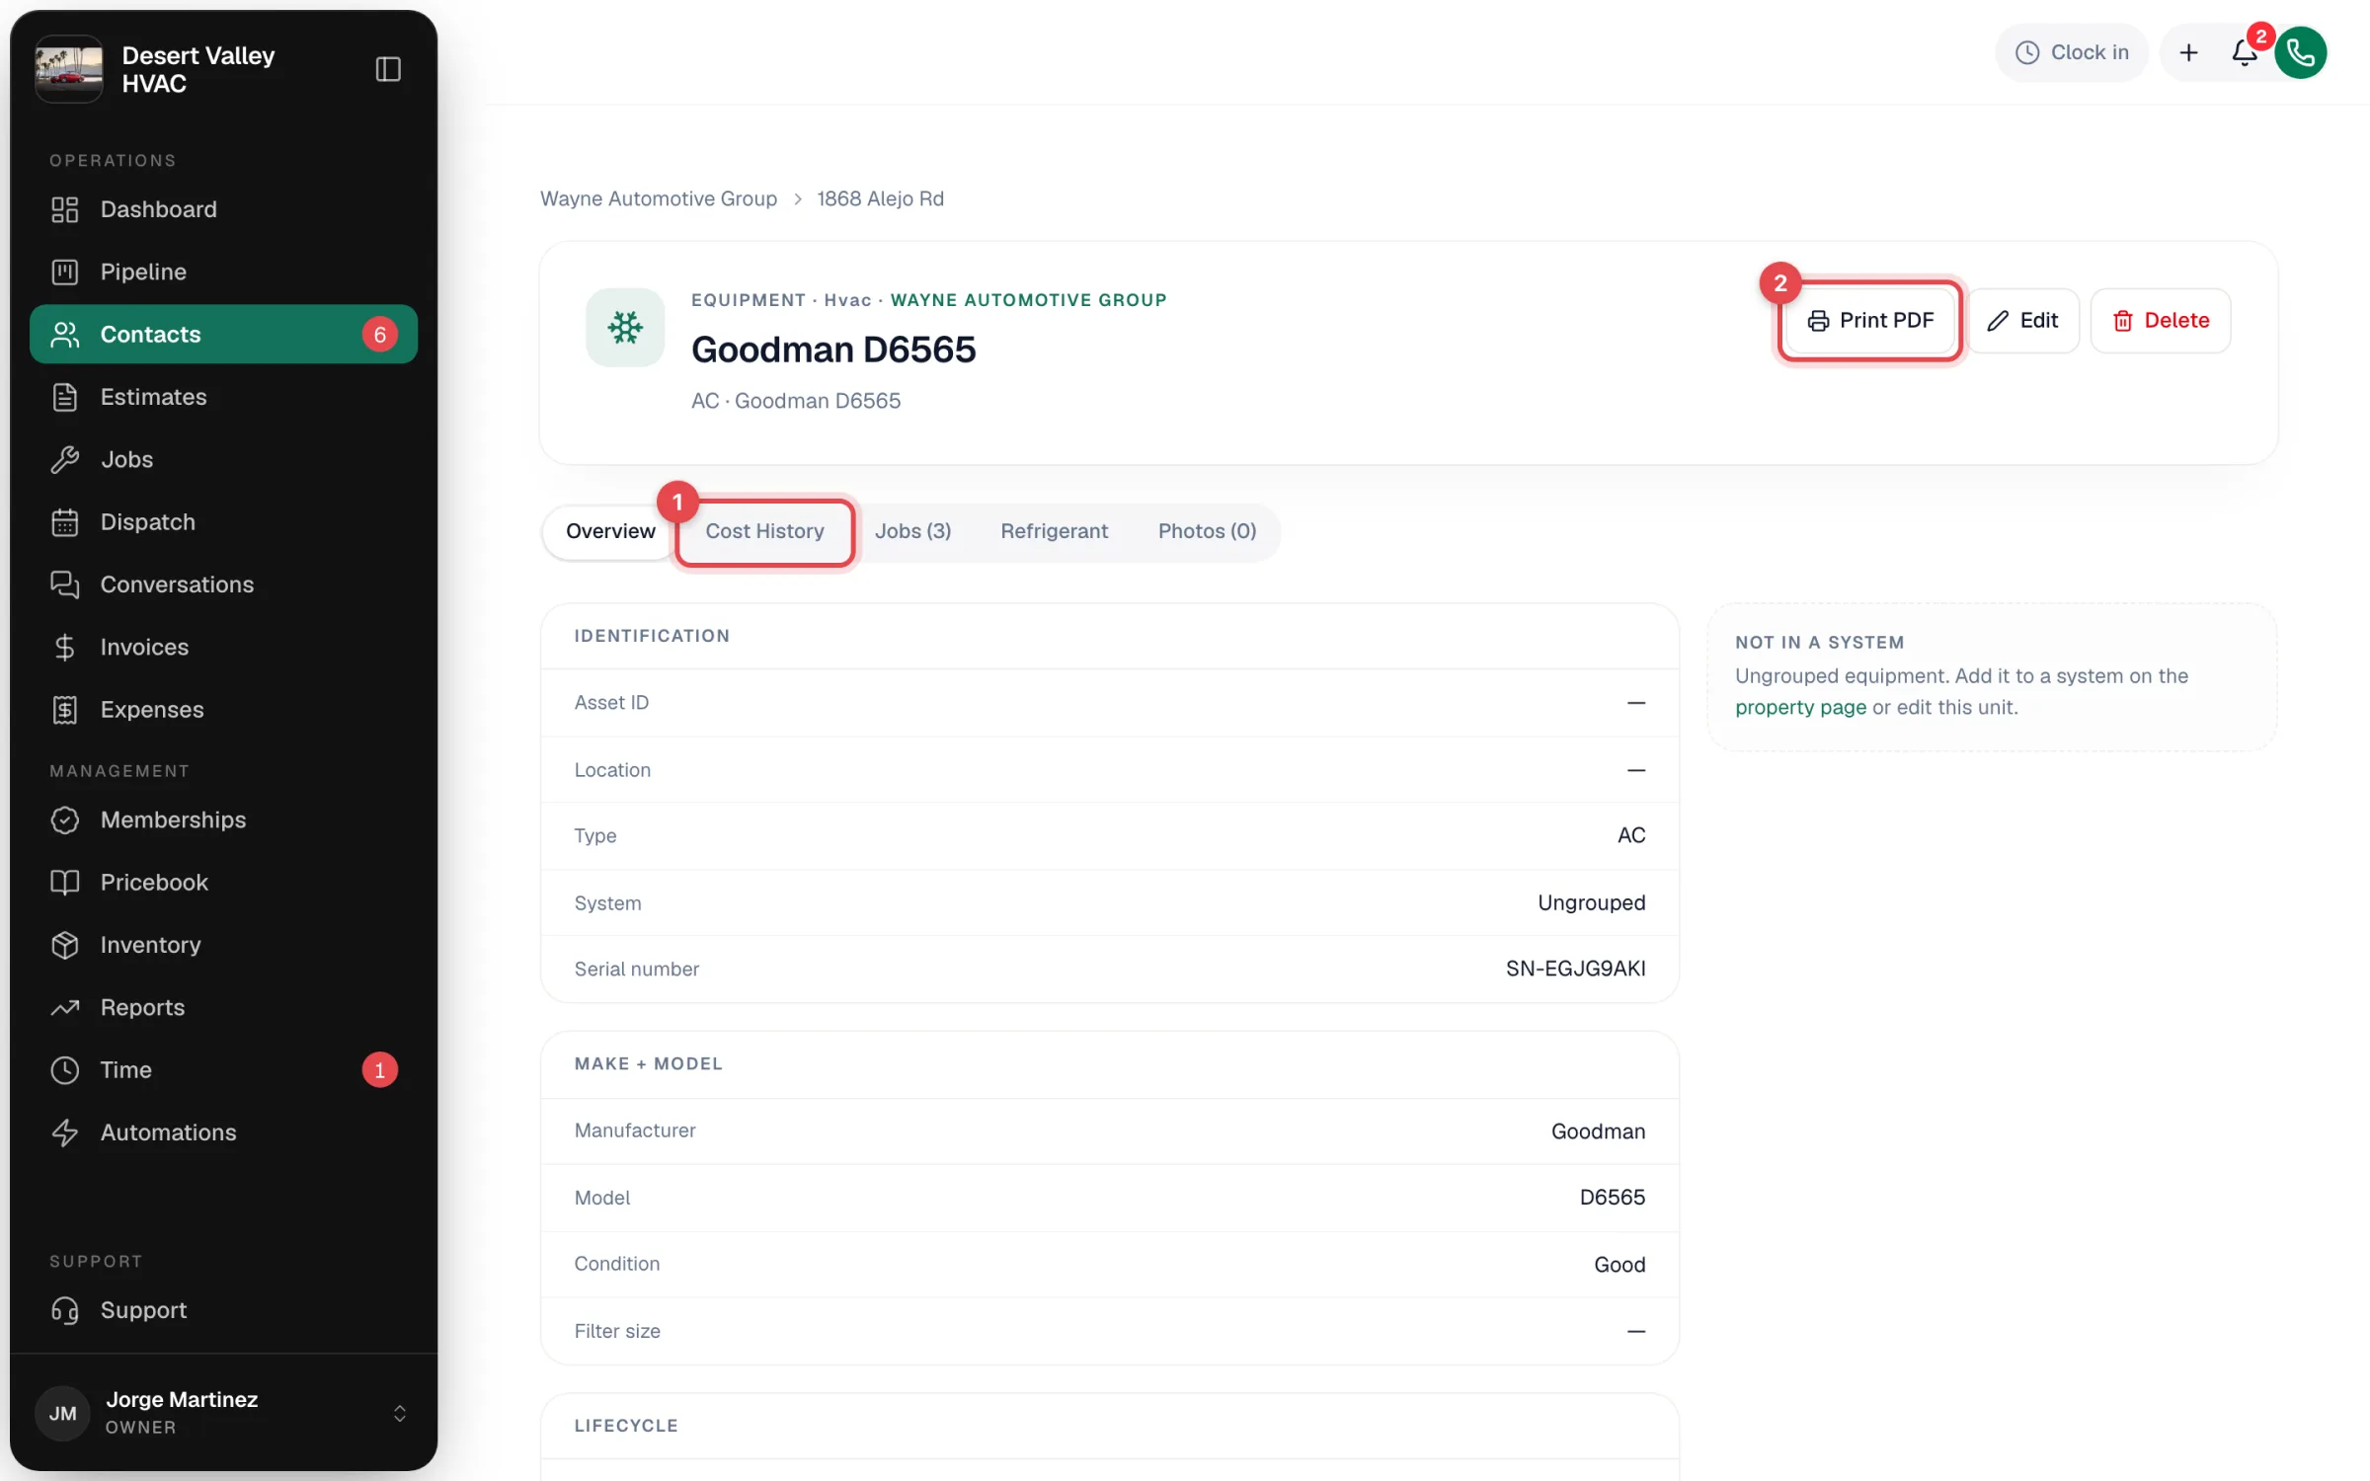Open the Dispatch calendar icon
The image size is (2370, 1481).
[x=65, y=522]
